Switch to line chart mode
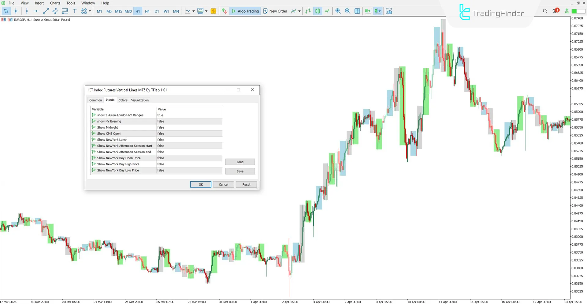This screenshot has height=305, width=587. point(327,11)
